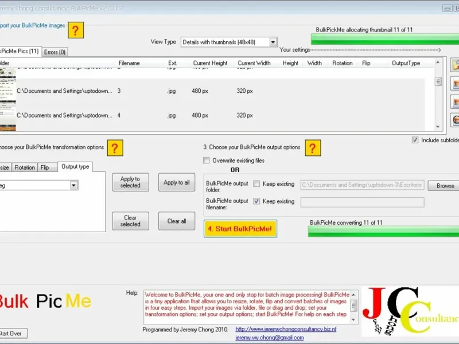459x344 pixels.
Task: Click the '.jpg' extension in row 3
Action: 172,91
